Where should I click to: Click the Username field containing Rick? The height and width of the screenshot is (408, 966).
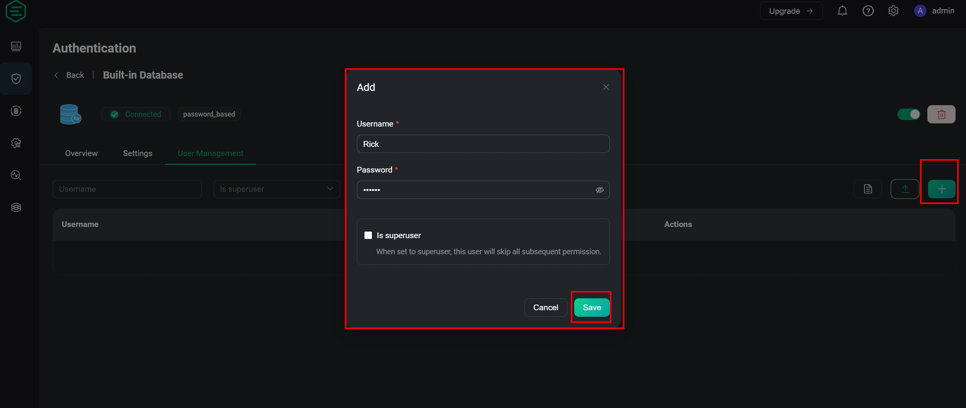[x=483, y=144]
